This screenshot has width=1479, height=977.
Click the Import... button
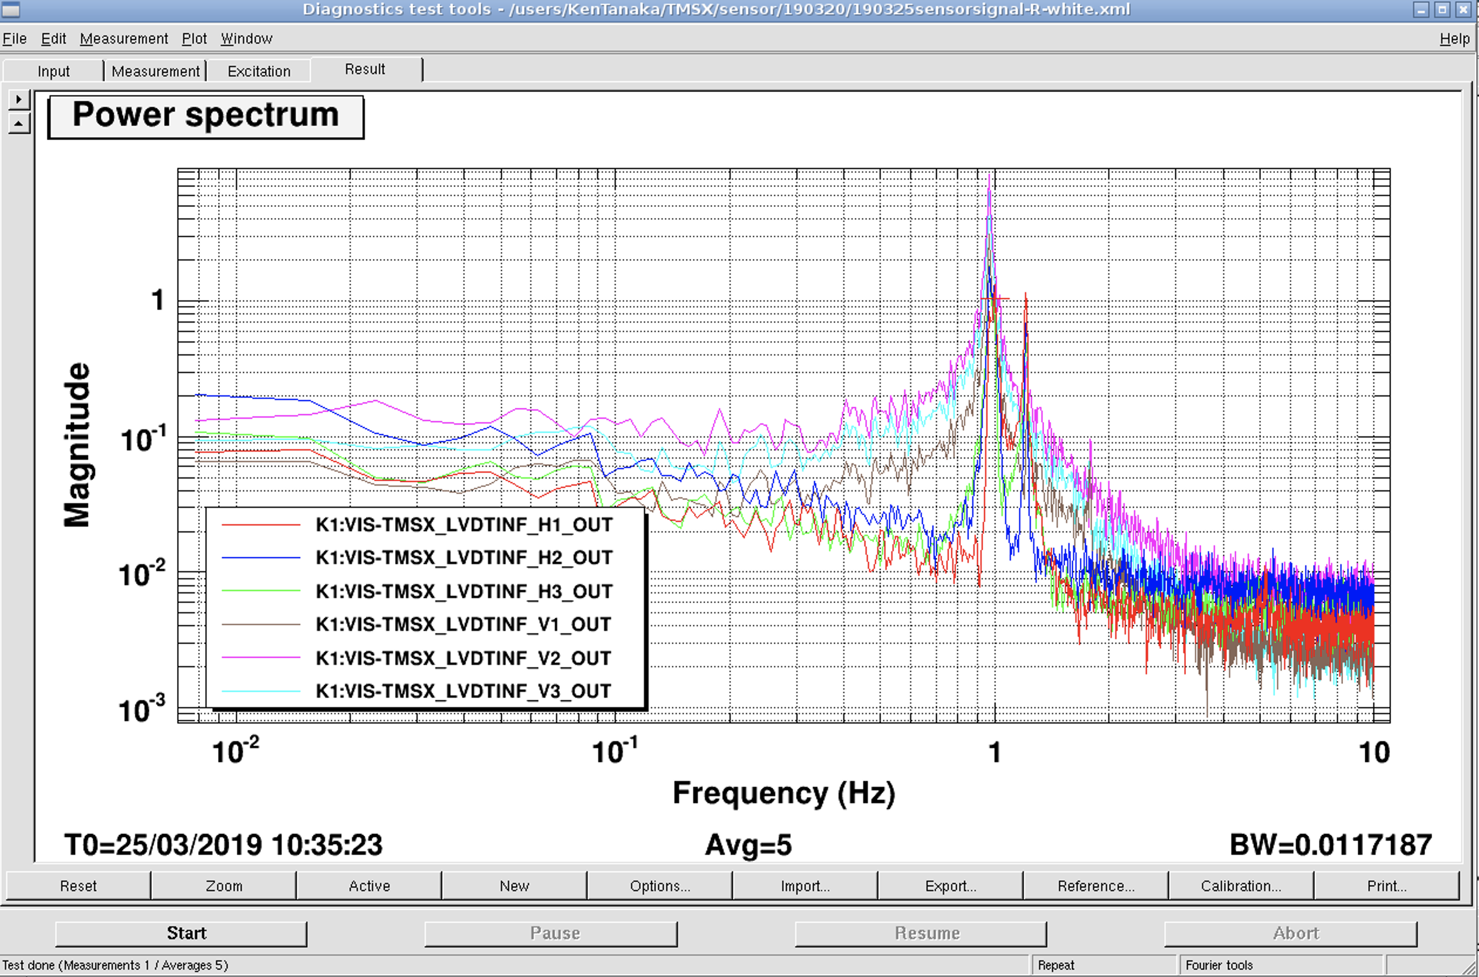click(x=805, y=886)
